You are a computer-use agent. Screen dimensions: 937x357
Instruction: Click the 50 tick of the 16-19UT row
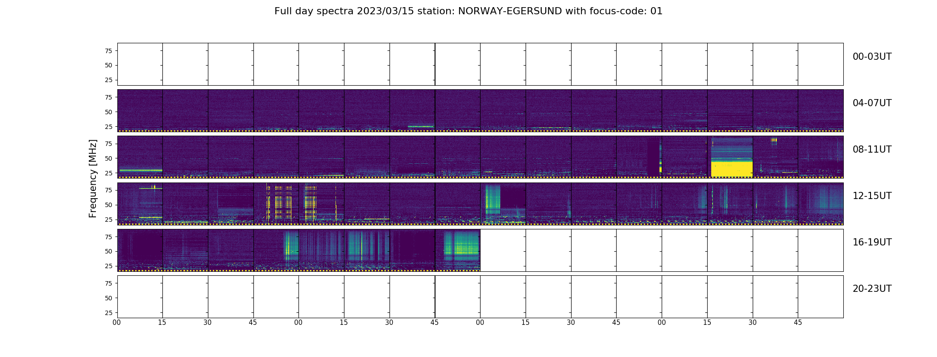point(108,251)
